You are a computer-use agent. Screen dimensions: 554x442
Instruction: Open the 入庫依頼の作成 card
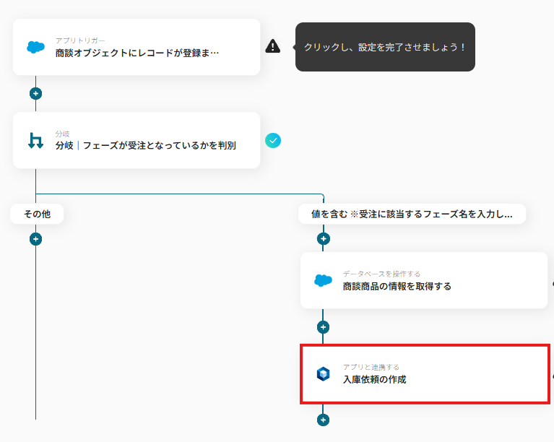tap(425, 374)
